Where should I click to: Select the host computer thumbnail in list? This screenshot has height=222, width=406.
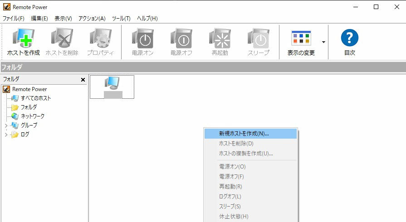112,87
